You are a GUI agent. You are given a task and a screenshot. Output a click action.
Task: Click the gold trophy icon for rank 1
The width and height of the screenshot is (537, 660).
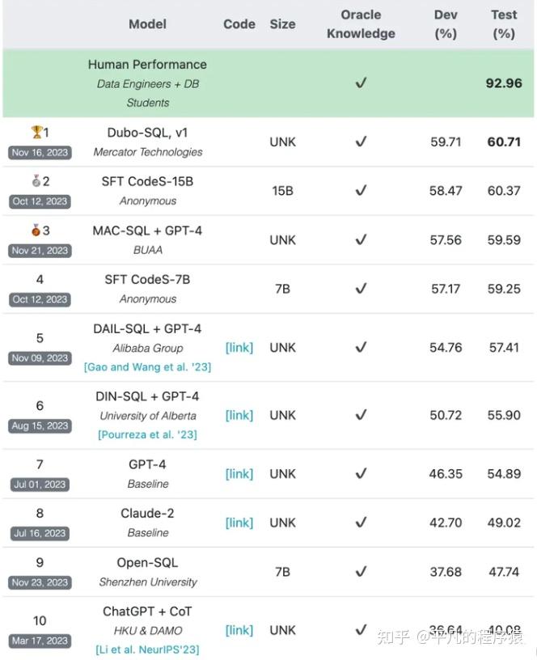36,132
